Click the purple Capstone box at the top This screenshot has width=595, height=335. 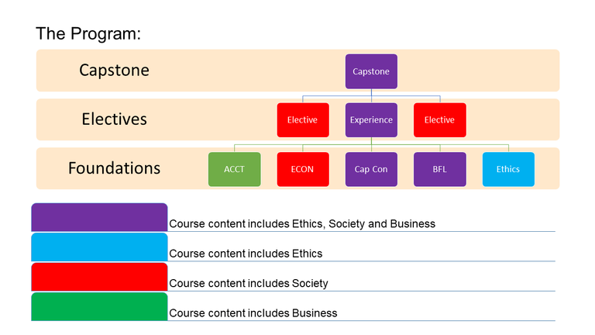[x=371, y=71]
